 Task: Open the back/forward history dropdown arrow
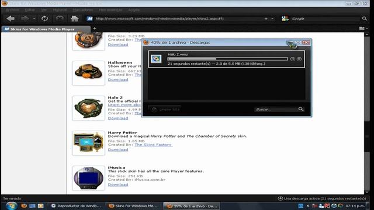(x=34, y=19)
